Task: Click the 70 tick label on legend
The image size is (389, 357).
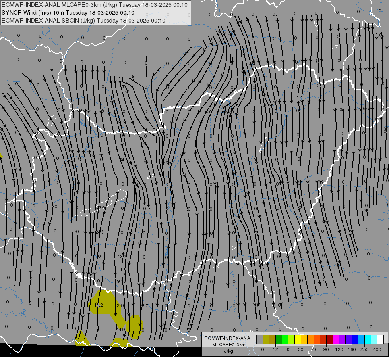Action: coord(314,349)
